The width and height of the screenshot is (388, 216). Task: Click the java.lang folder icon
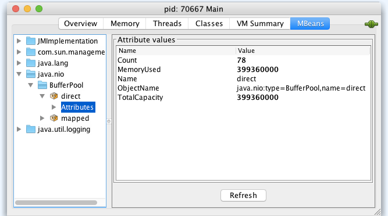click(31, 63)
